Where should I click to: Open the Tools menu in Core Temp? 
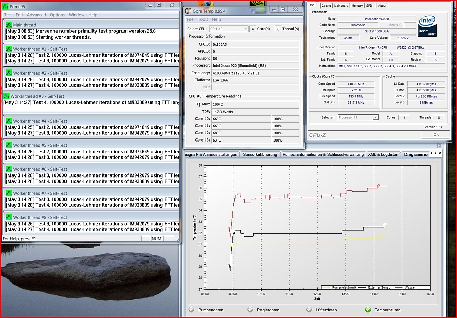(x=203, y=19)
